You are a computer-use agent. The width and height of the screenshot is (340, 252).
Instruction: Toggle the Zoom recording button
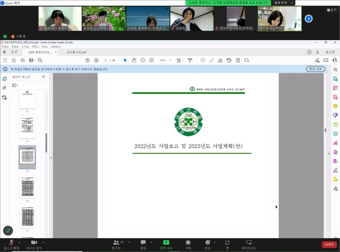pos(188,245)
